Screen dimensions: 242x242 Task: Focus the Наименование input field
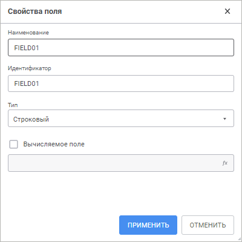click(121, 48)
